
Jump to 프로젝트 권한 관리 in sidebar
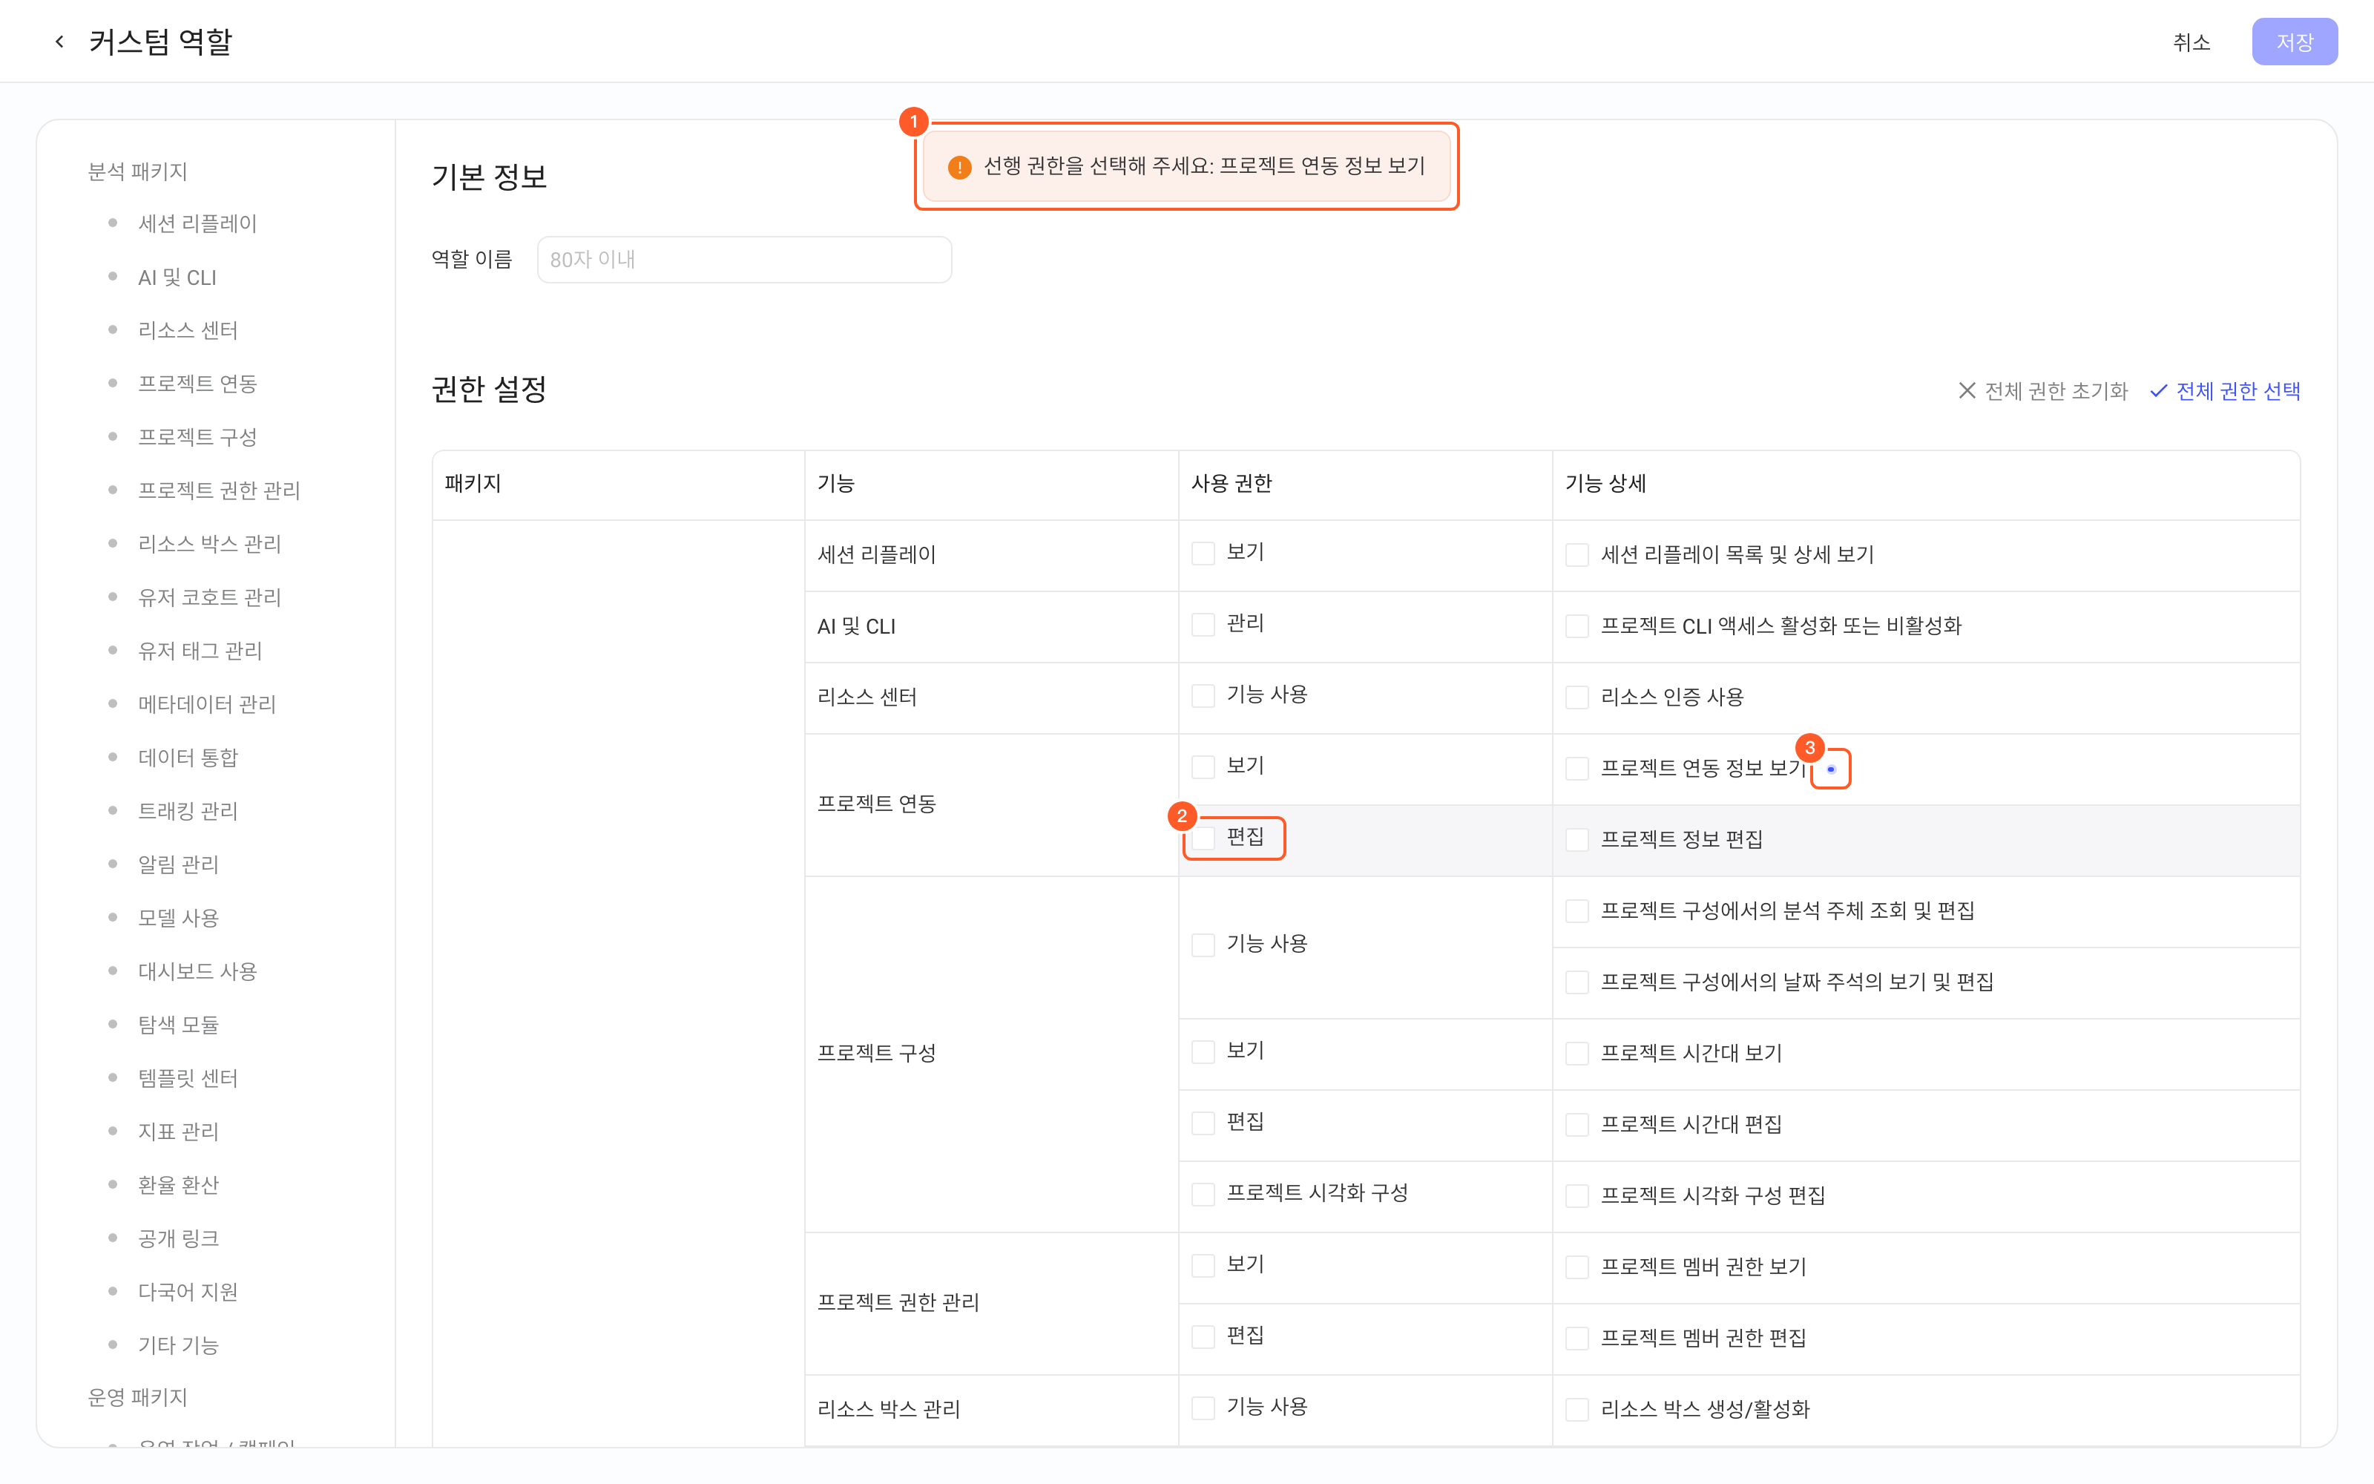[219, 490]
